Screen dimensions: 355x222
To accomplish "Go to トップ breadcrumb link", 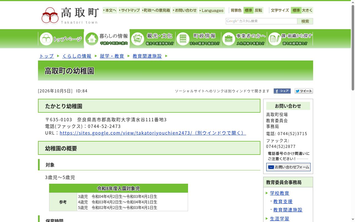I will pyautogui.click(x=46, y=56).
